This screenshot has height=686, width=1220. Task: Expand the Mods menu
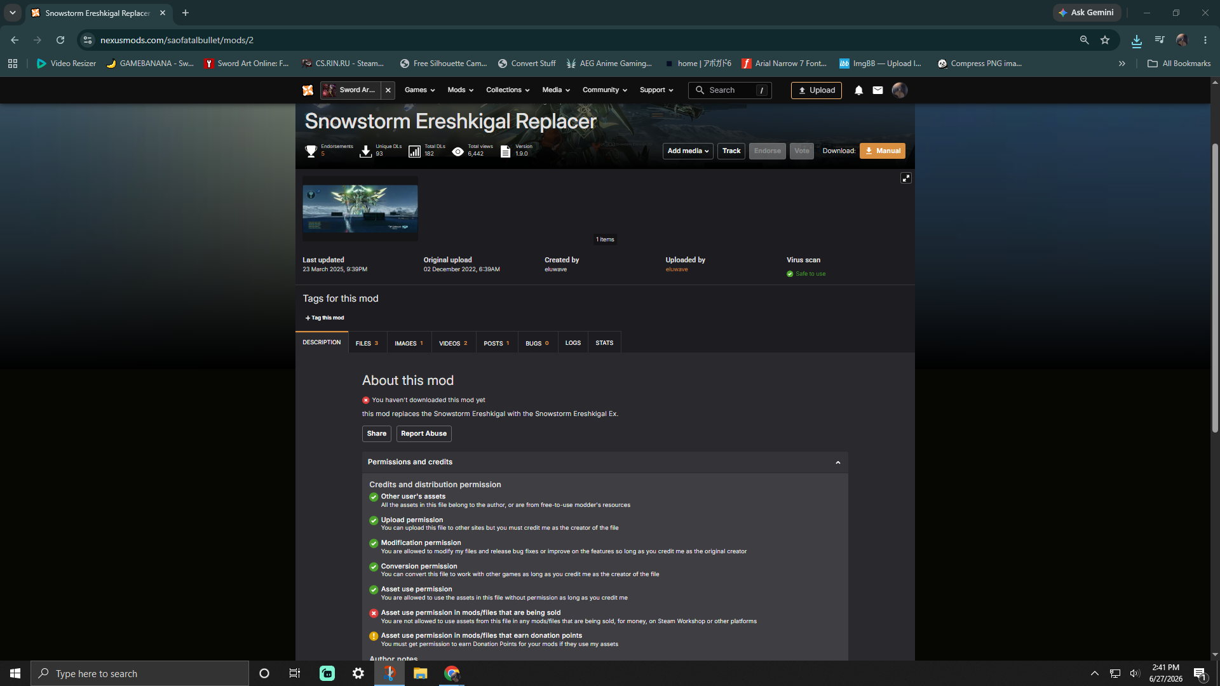[461, 90]
